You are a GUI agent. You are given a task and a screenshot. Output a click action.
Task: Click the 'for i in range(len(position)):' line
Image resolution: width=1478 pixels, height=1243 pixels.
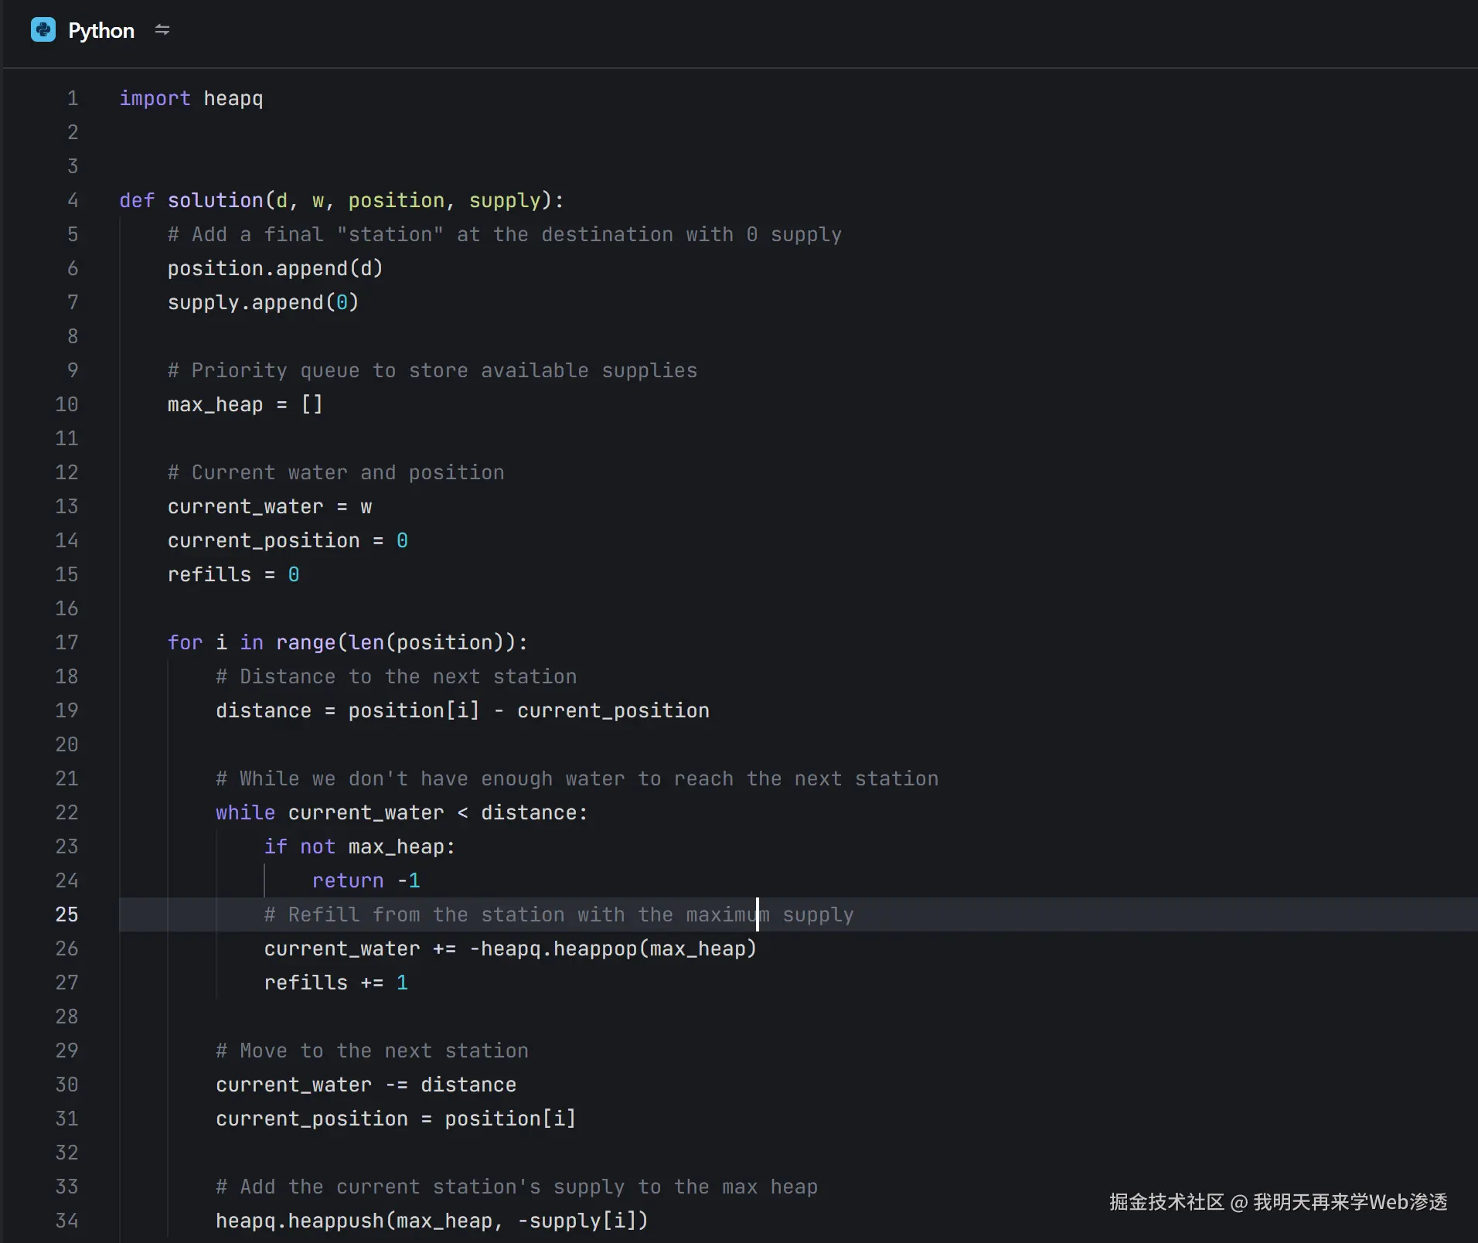(348, 642)
